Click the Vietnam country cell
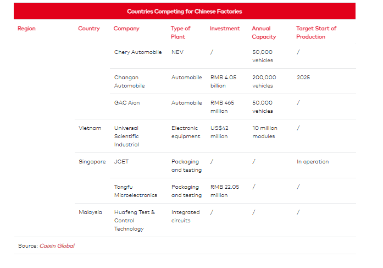The width and height of the screenshot is (383, 268). (x=90, y=128)
